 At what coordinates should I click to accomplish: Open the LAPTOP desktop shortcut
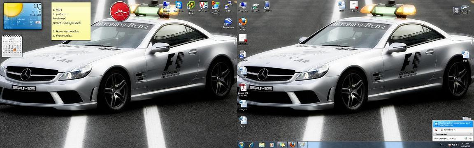[x=267, y=7]
